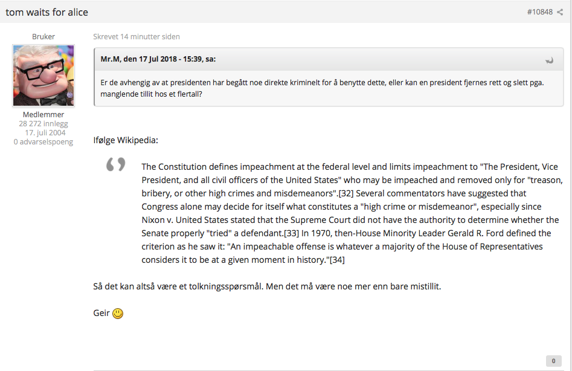Open post number #10848 permalink
572x371 pixels.
point(539,12)
